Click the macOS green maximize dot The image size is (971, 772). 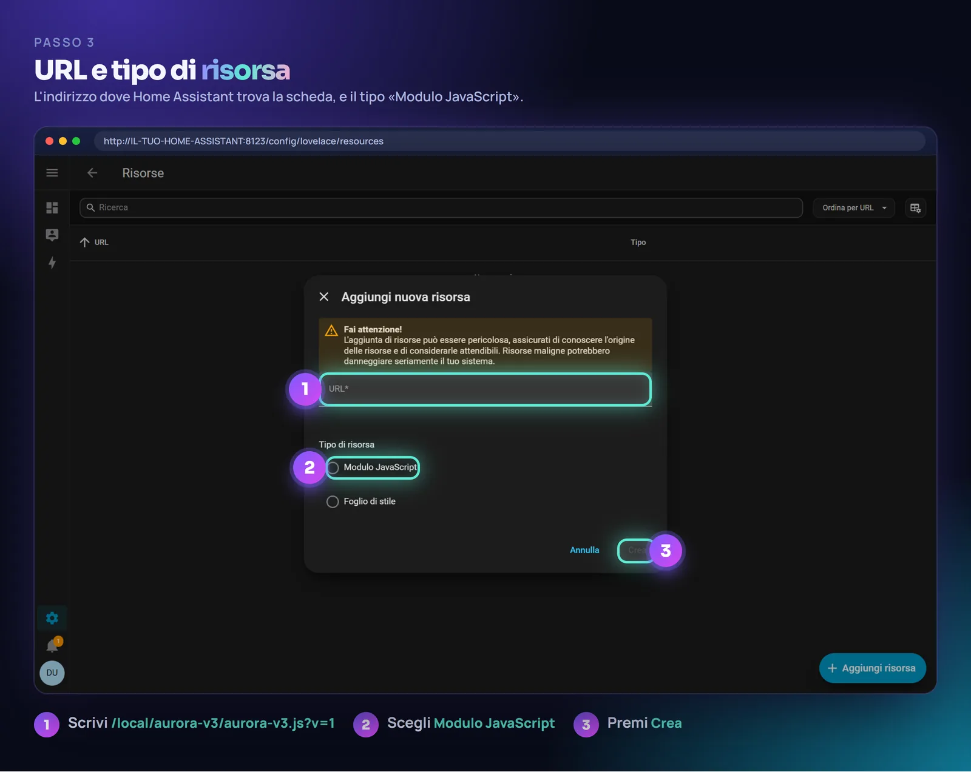pos(76,141)
